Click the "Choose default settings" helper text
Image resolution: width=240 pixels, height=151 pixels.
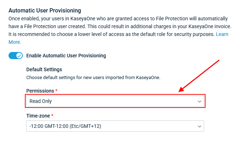[93, 77]
